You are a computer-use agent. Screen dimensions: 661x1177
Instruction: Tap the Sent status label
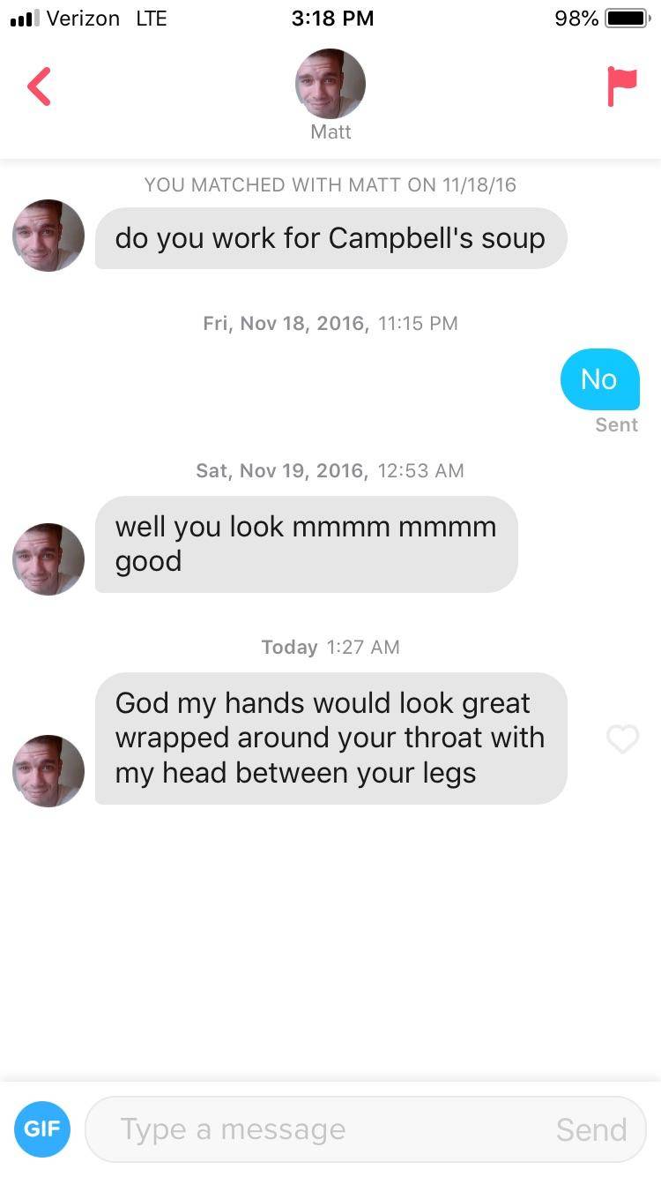616,424
